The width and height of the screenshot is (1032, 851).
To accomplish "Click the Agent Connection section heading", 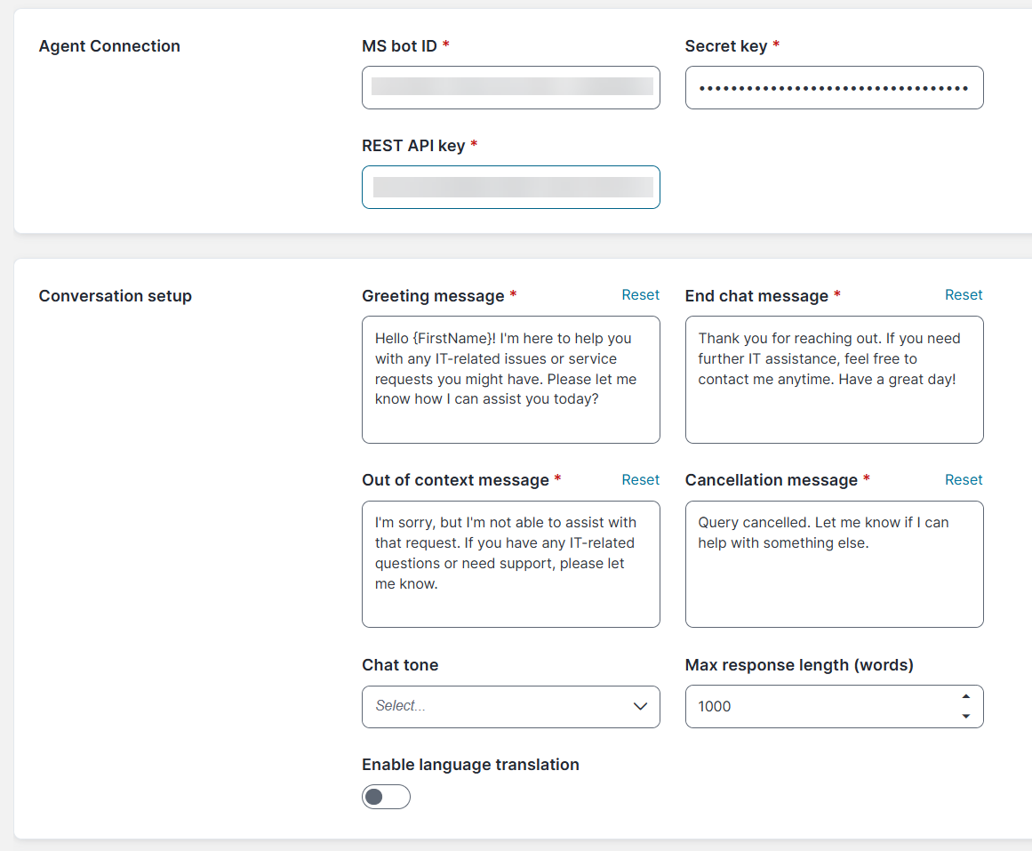I will [x=109, y=46].
